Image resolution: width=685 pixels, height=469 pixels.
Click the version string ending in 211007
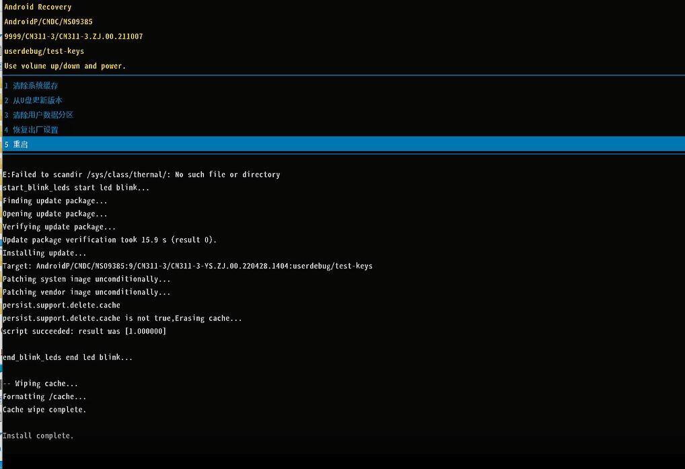coord(73,36)
